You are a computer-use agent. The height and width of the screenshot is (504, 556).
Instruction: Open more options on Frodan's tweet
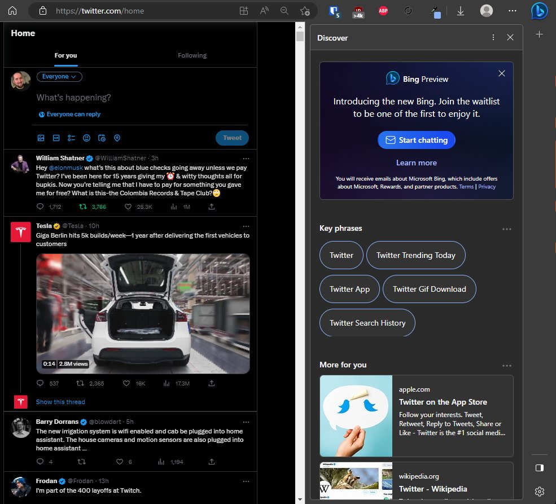246,481
